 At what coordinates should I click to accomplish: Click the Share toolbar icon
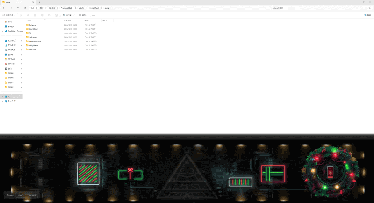[49, 15]
